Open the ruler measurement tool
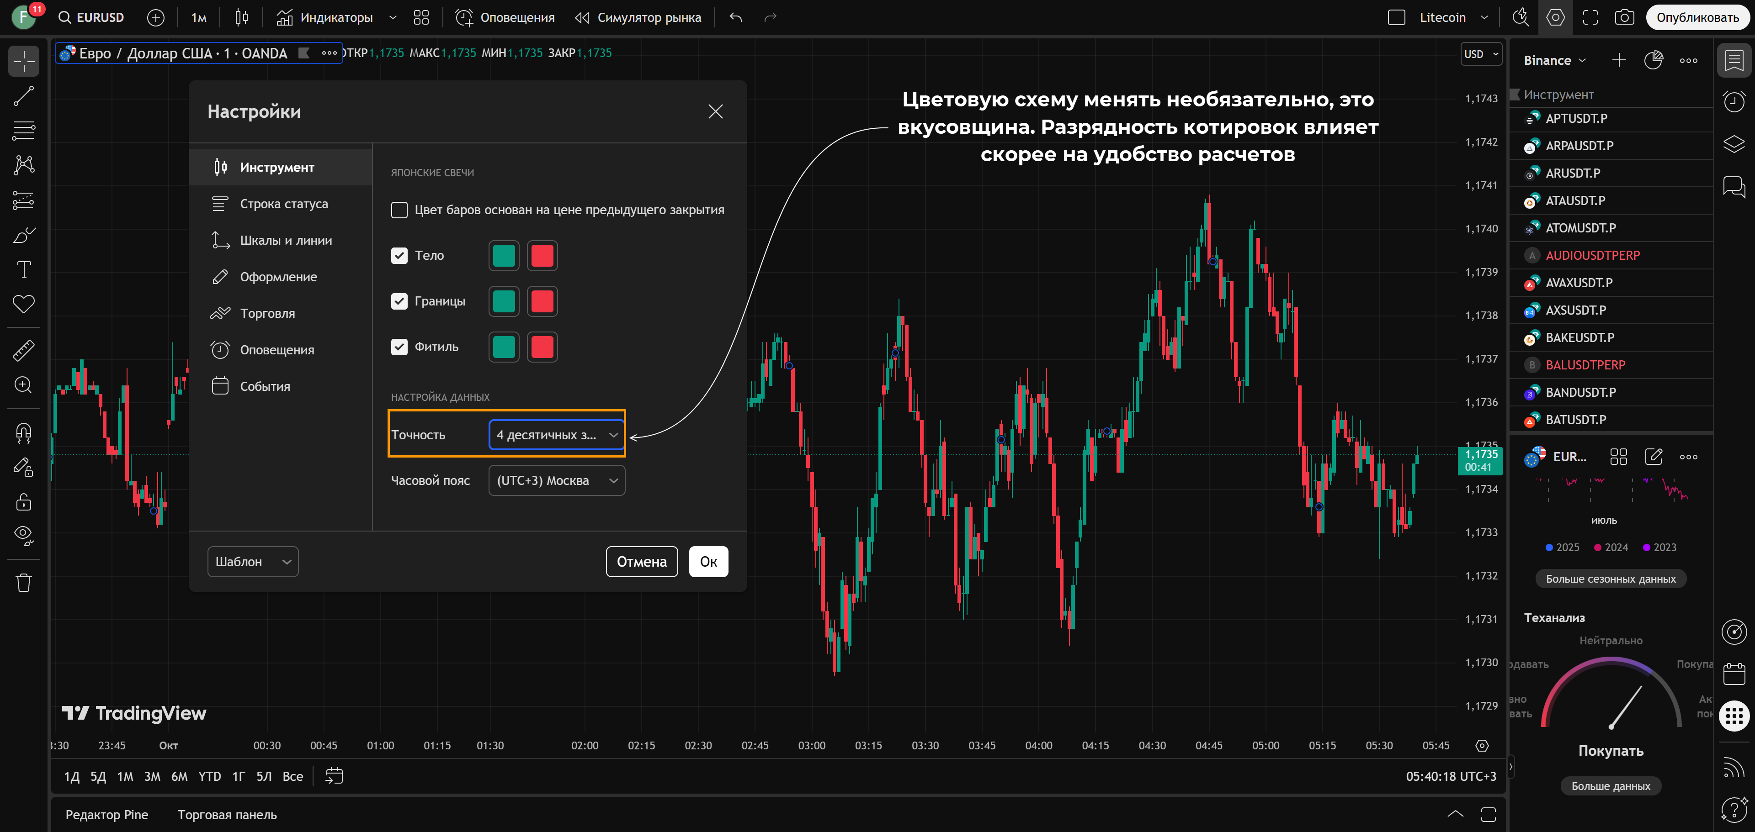This screenshot has height=832, width=1755. click(24, 350)
